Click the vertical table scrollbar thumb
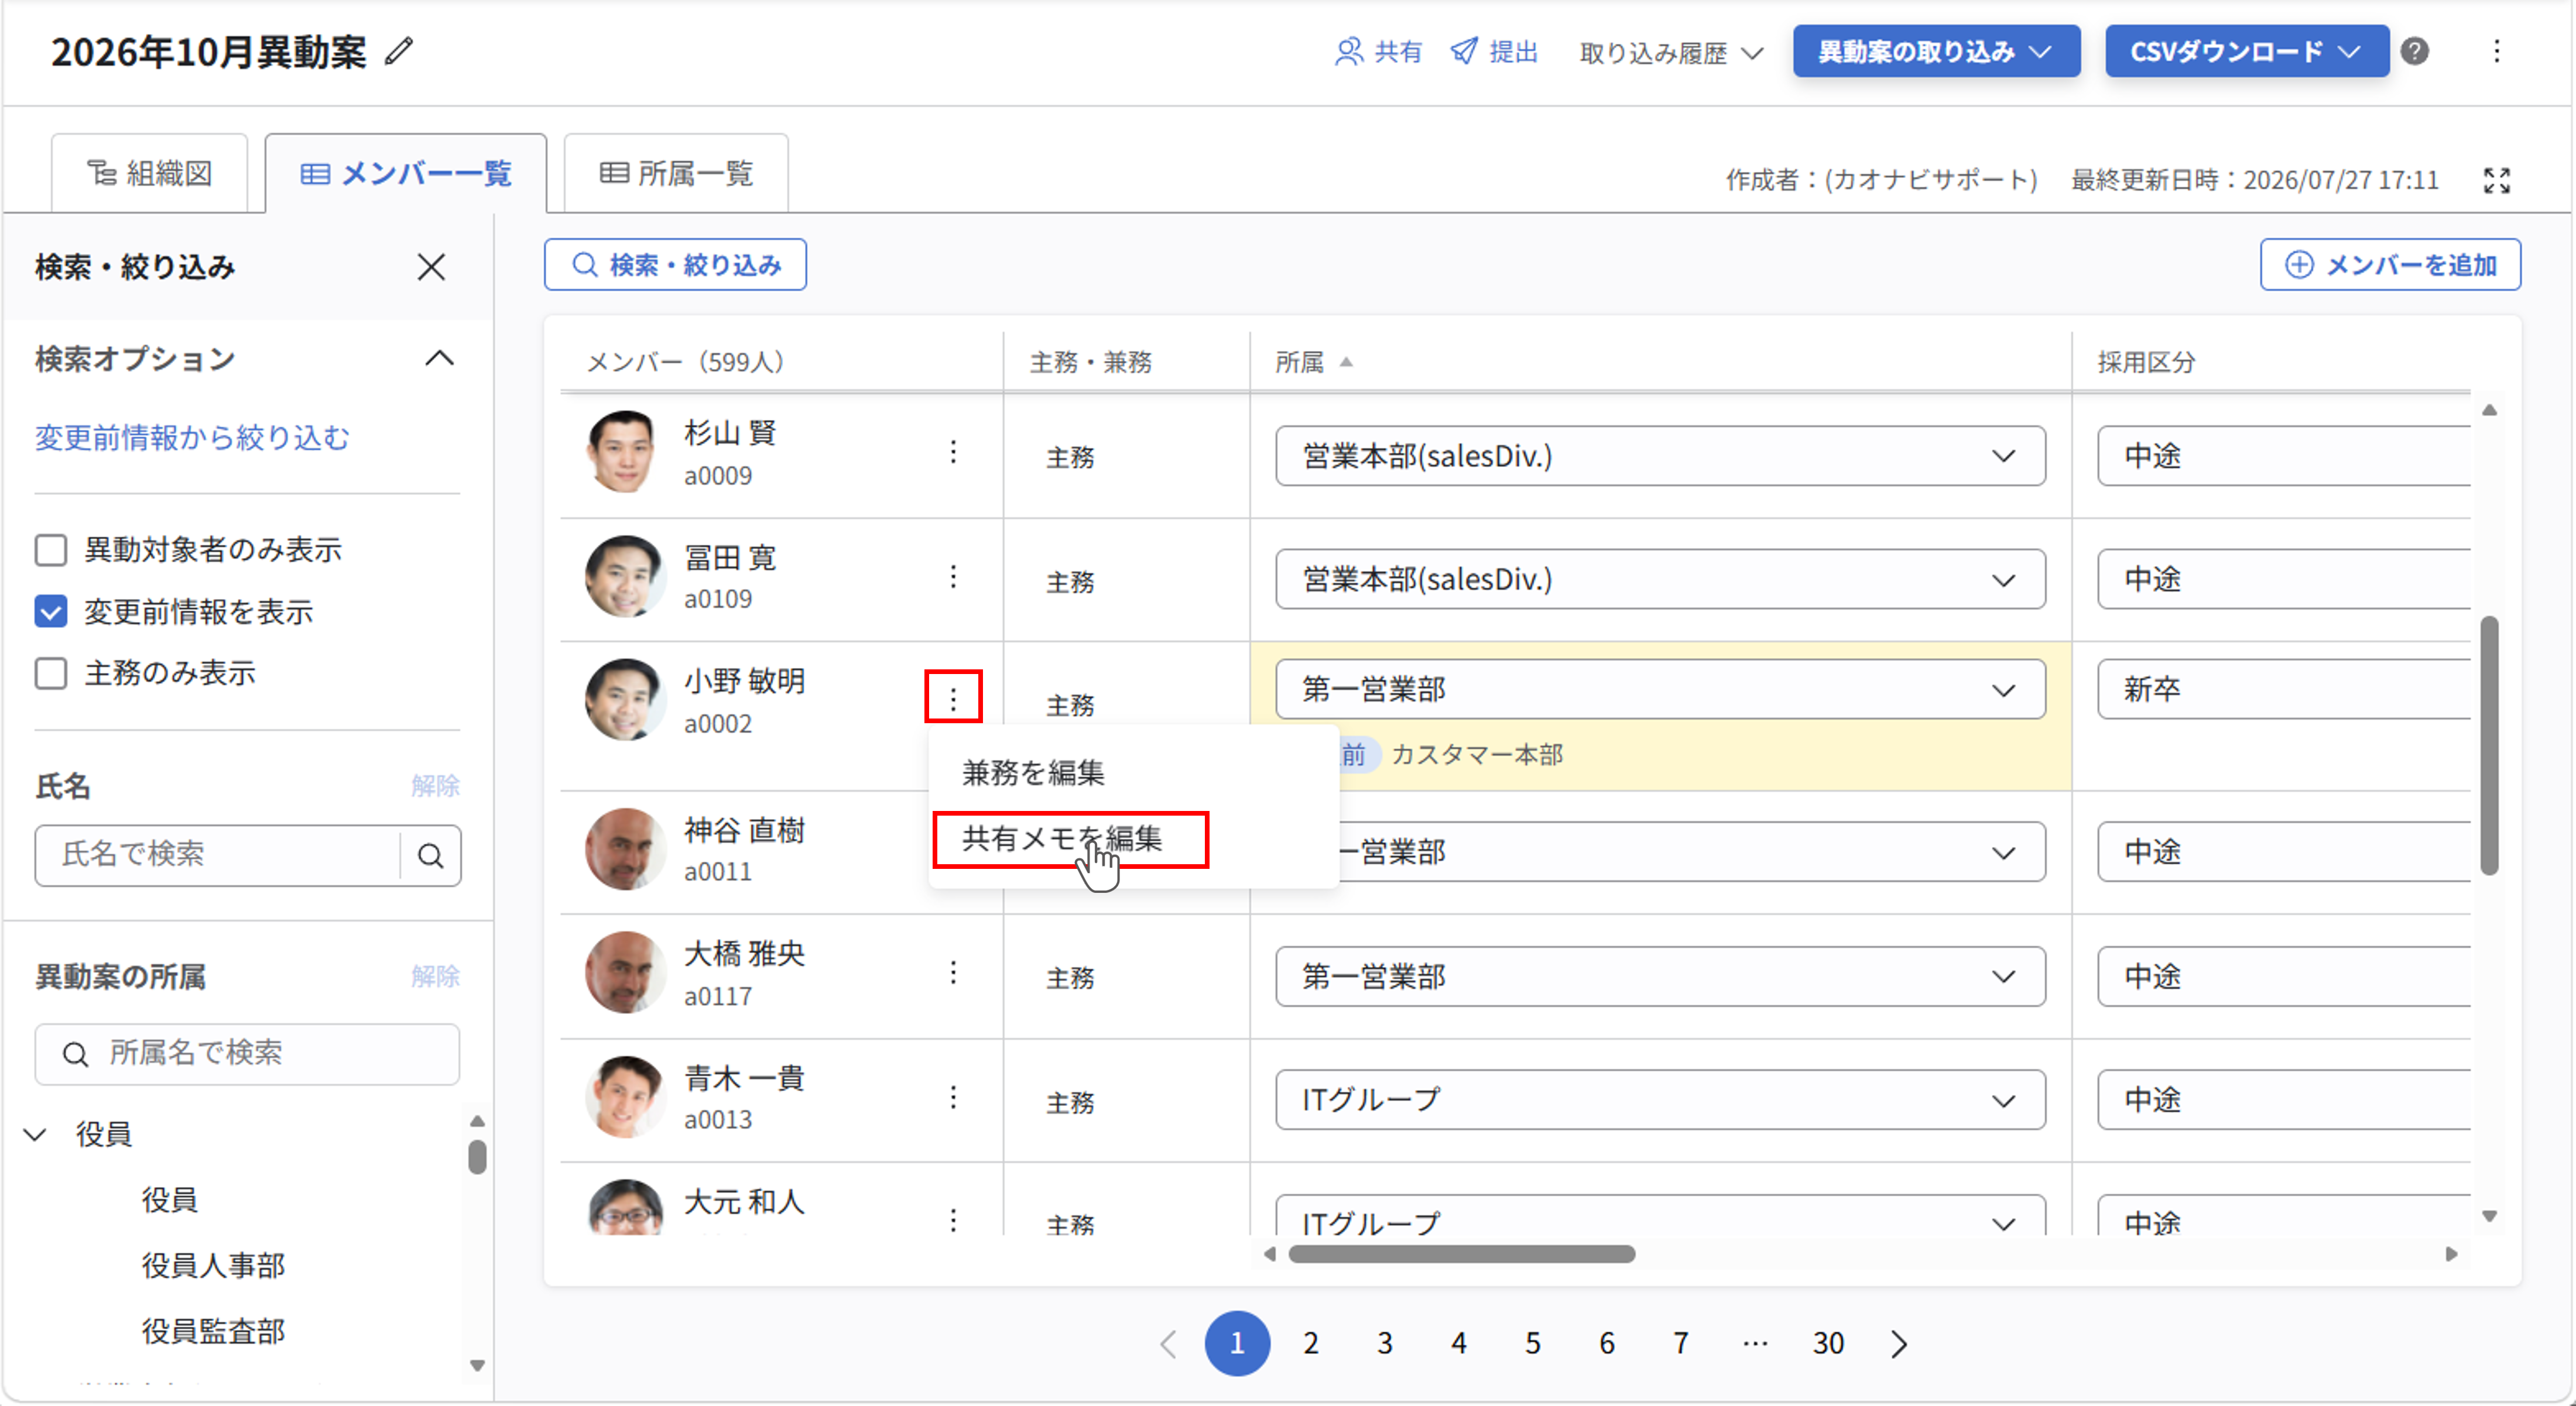2576x1406 pixels. tap(2489, 745)
